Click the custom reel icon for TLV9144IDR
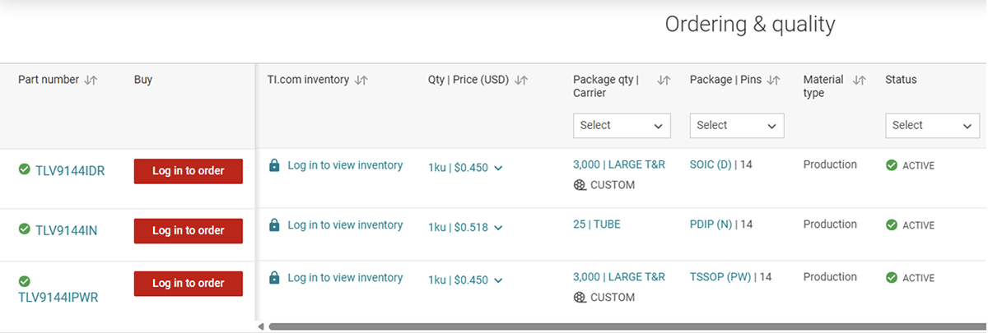This screenshot has width=988, height=333. pos(580,185)
